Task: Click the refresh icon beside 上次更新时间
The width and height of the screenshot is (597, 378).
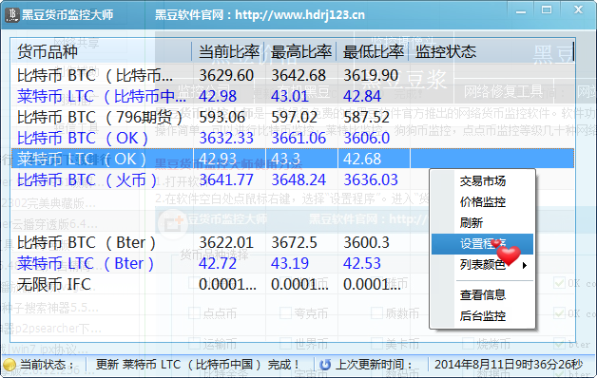Action: pos(325,365)
